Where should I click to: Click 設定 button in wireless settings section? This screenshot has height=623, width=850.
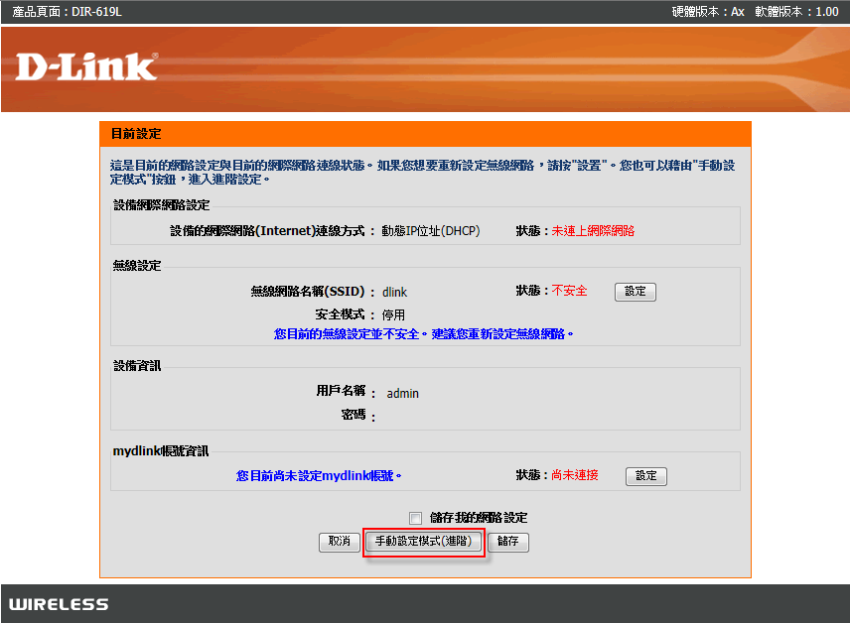(636, 292)
